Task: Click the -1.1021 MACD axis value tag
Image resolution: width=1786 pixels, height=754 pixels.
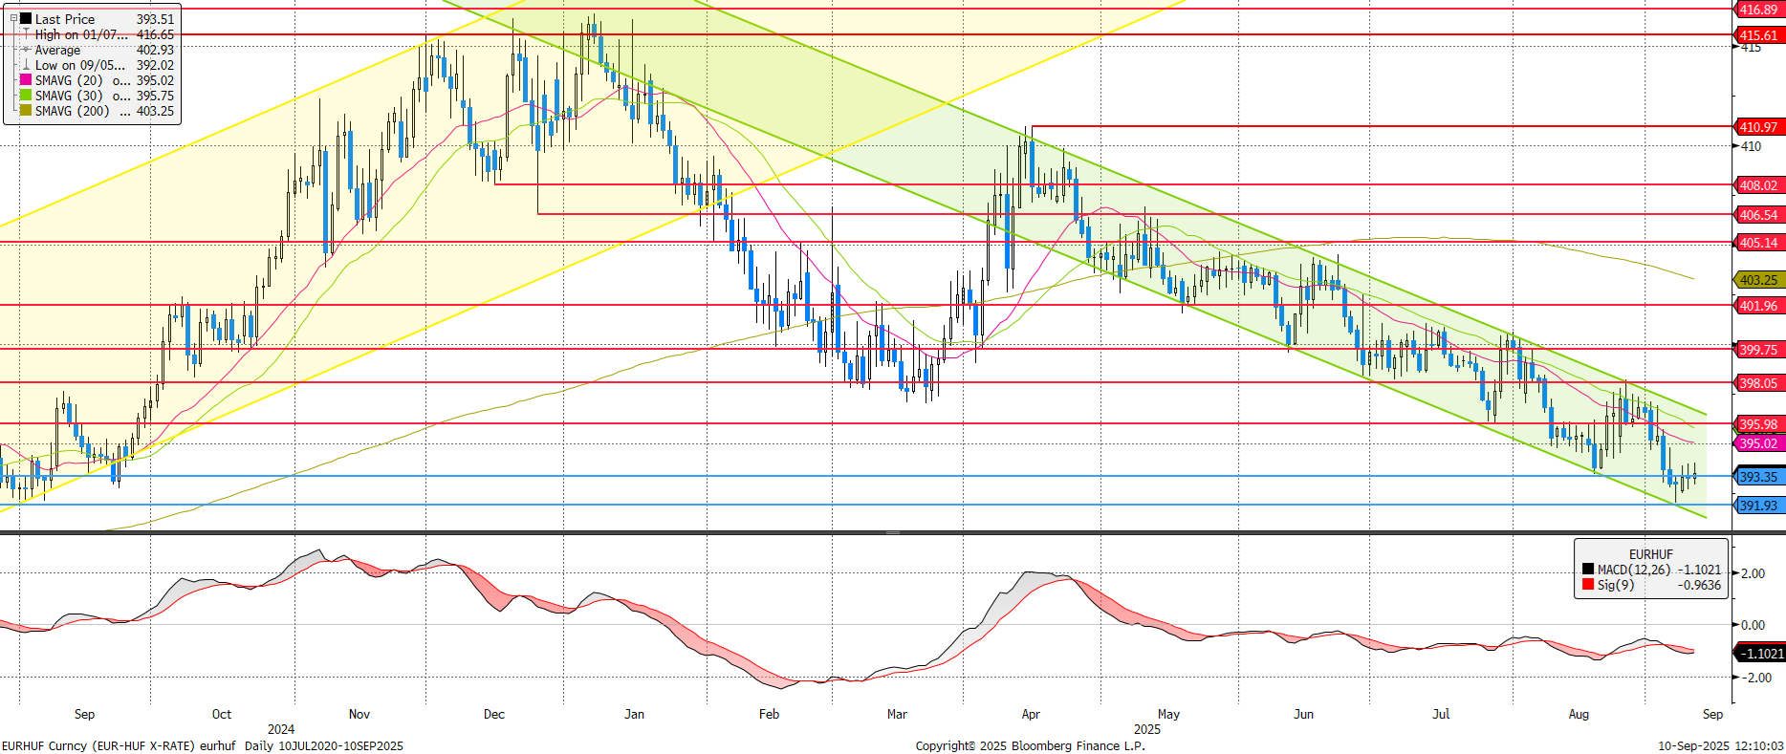Action: tap(1760, 654)
